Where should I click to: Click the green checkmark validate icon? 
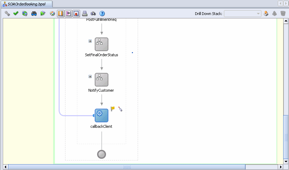pyautogui.click(x=16, y=13)
